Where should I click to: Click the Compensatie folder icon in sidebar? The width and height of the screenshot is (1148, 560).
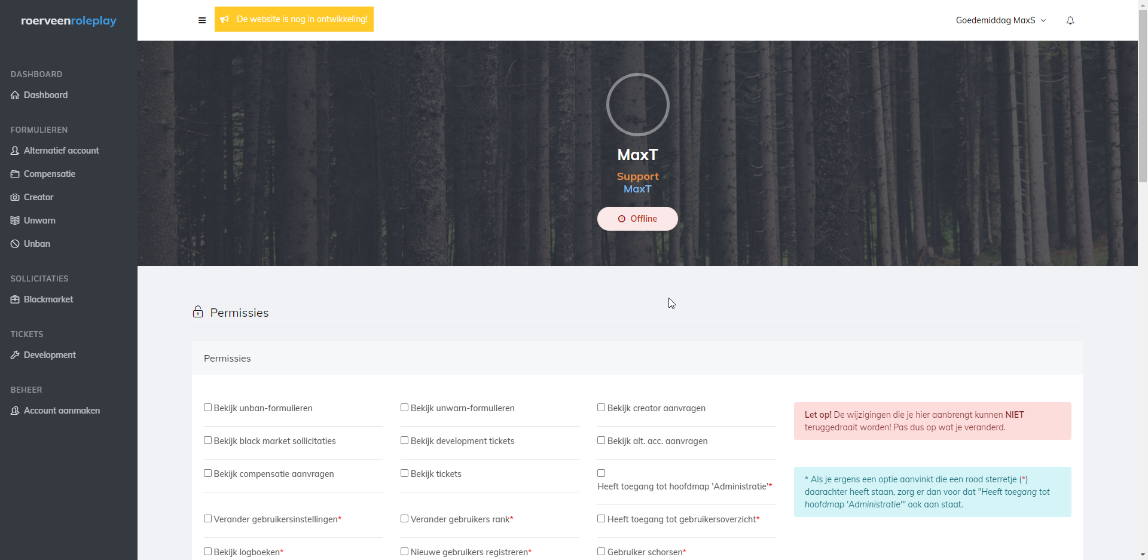[15, 174]
